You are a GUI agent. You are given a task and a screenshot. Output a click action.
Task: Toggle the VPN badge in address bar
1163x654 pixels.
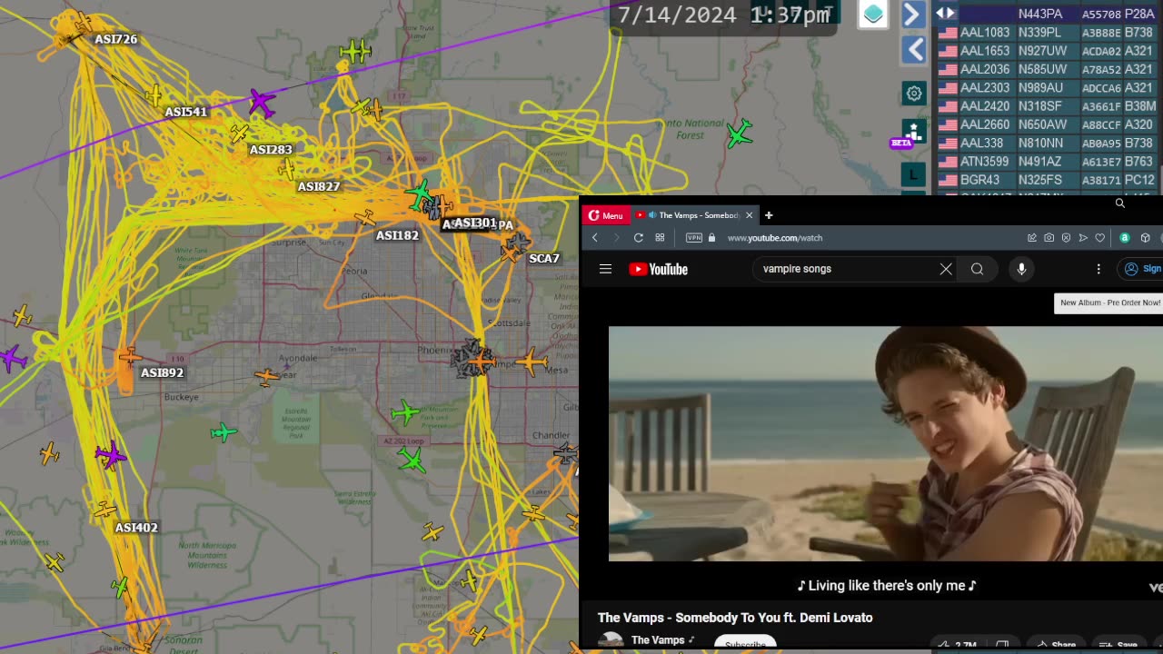point(694,238)
